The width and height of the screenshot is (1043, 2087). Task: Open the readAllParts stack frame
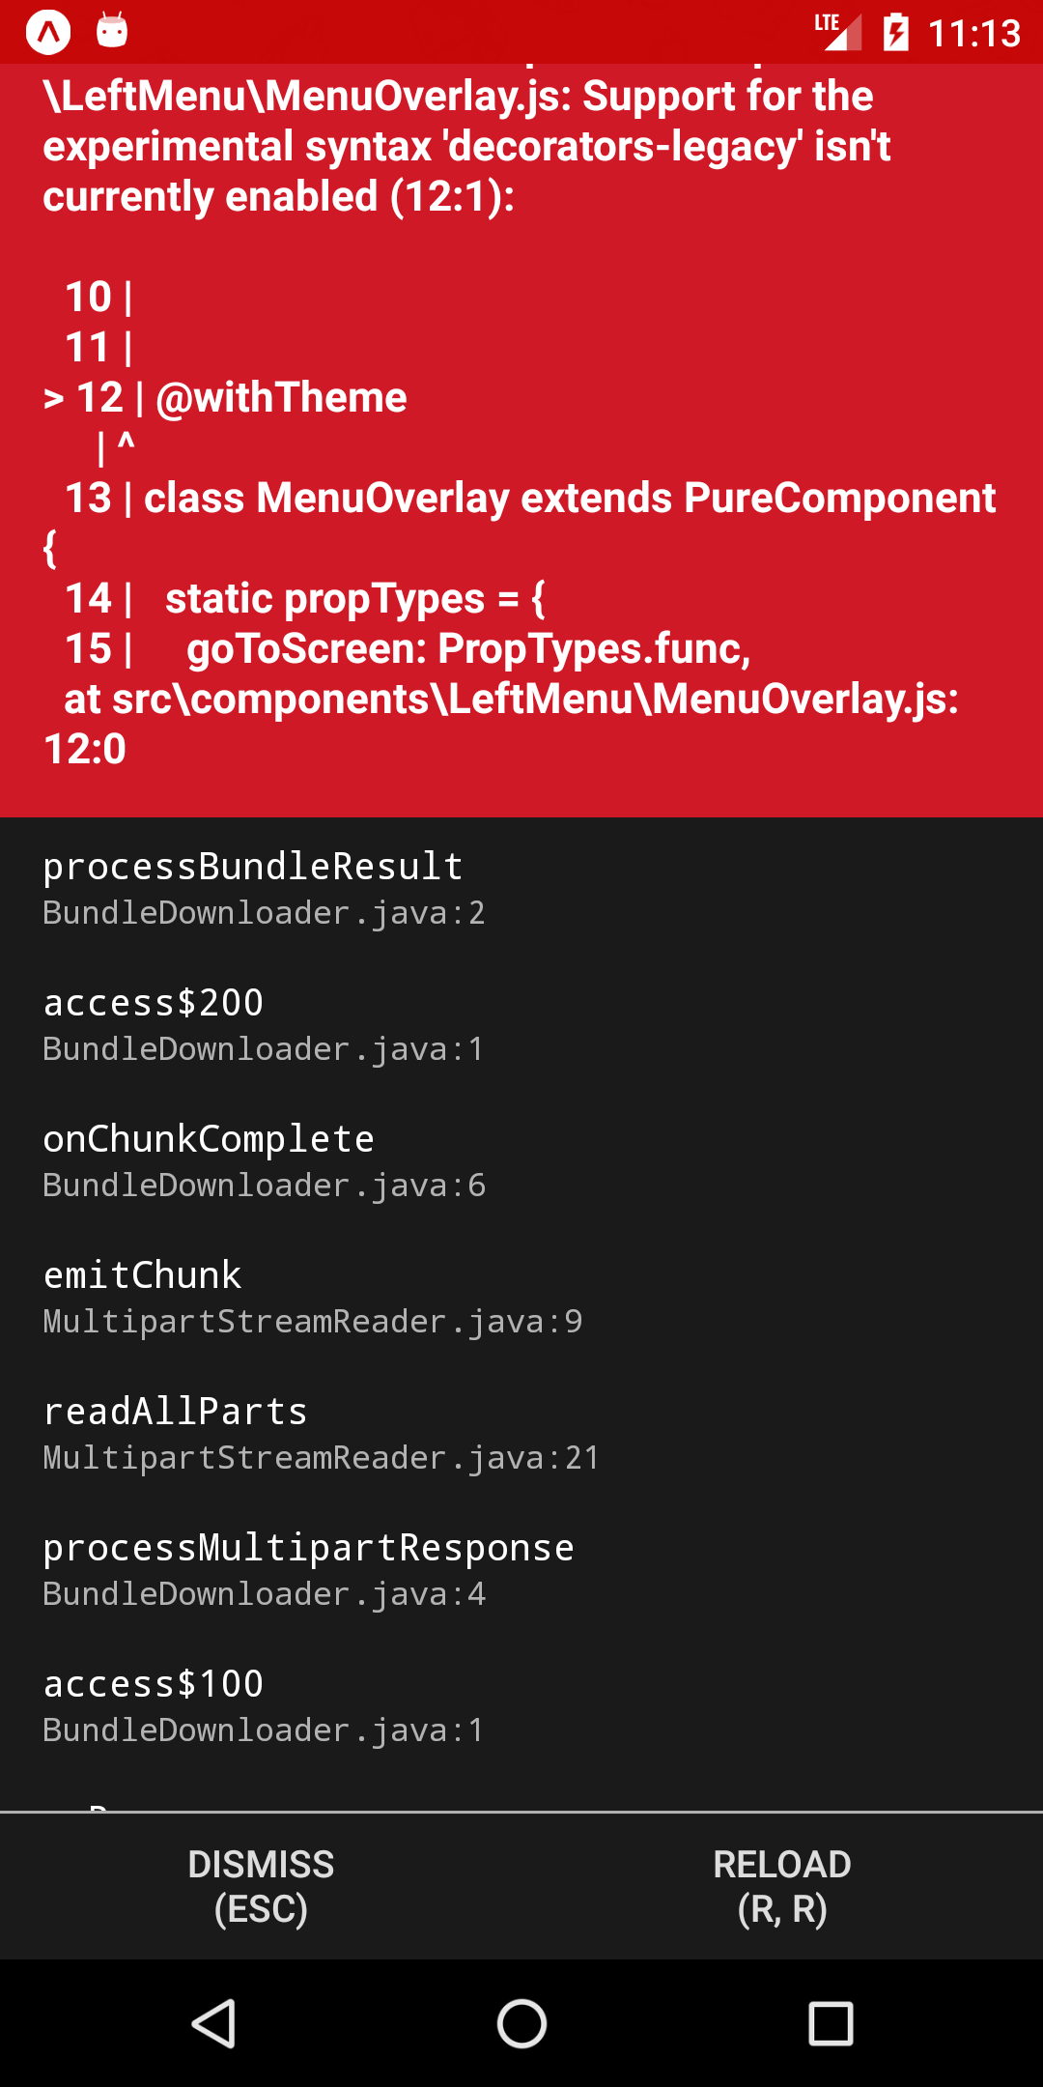(x=521, y=1434)
